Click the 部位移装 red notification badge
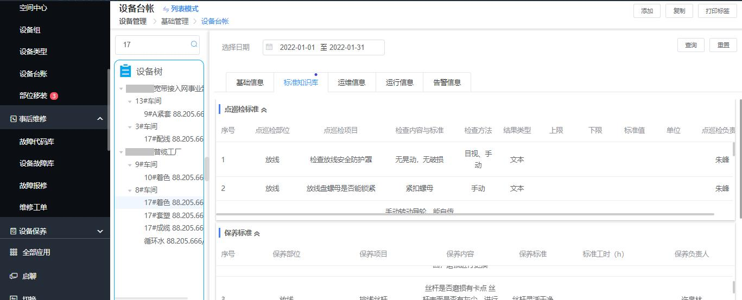This screenshot has height=300, width=742. [54, 96]
